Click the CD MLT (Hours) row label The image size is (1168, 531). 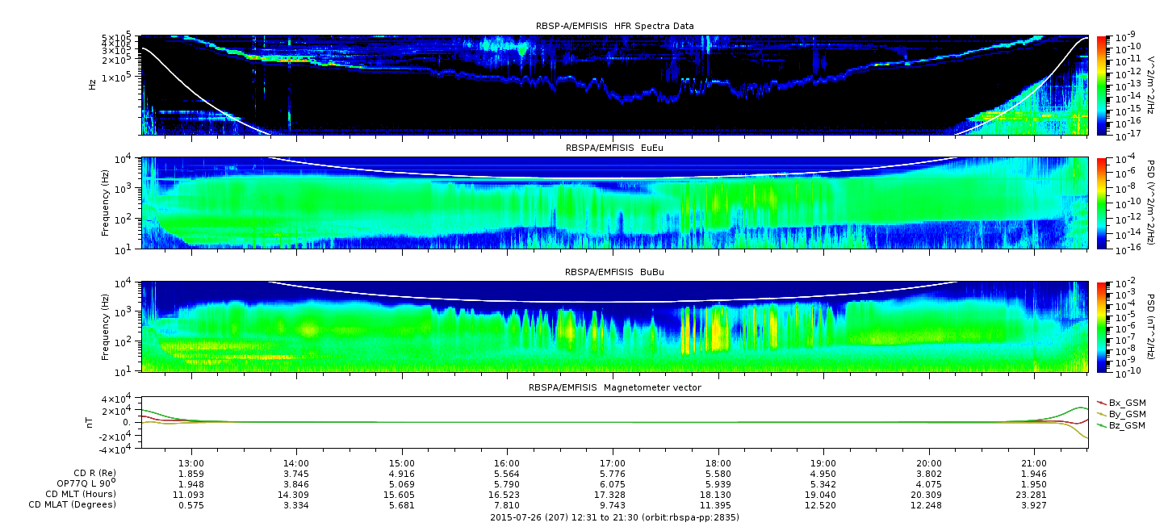click(81, 494)
